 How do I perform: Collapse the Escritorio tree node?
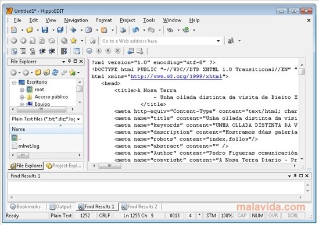pos(15,83)
